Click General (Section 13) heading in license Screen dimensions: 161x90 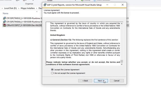click(x=61, y=40)
